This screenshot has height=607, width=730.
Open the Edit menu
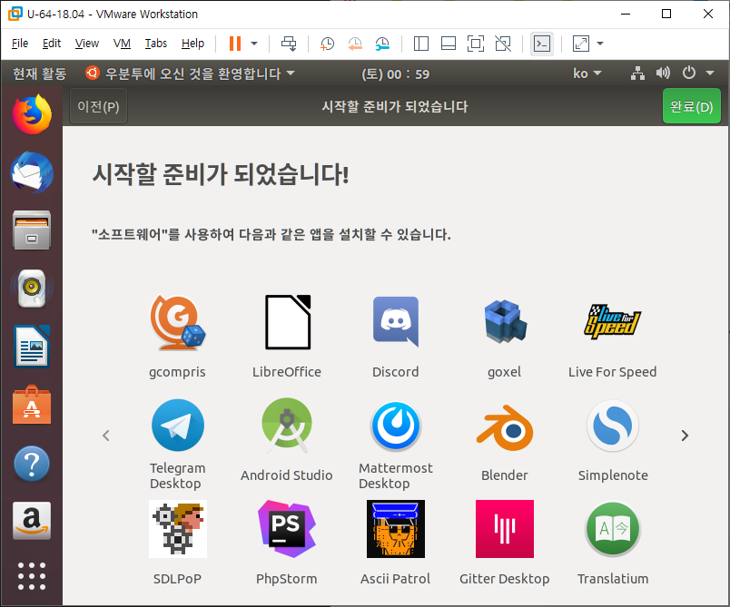(52, 44)
